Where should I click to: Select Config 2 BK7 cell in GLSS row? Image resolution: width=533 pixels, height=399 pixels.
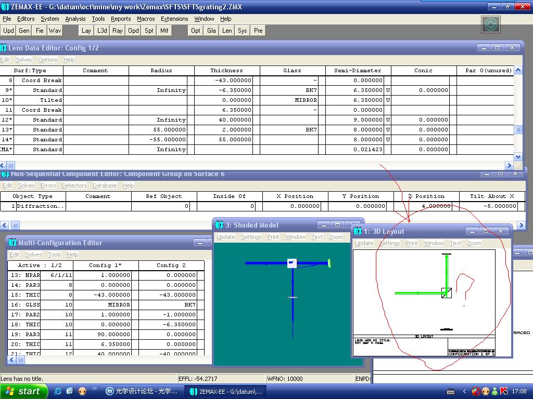[168, 304]
